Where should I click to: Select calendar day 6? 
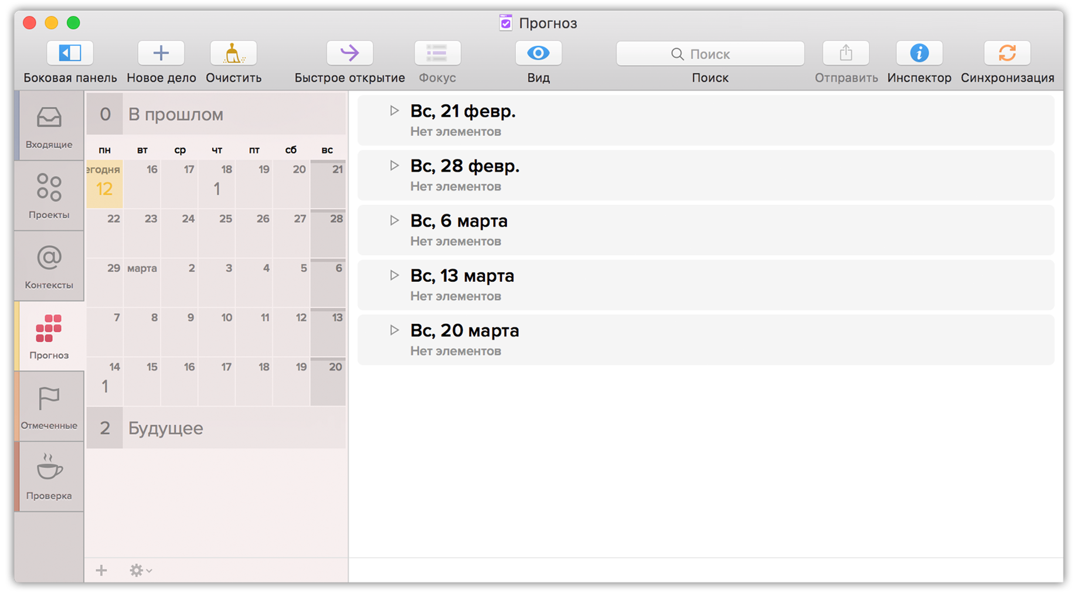328,282
